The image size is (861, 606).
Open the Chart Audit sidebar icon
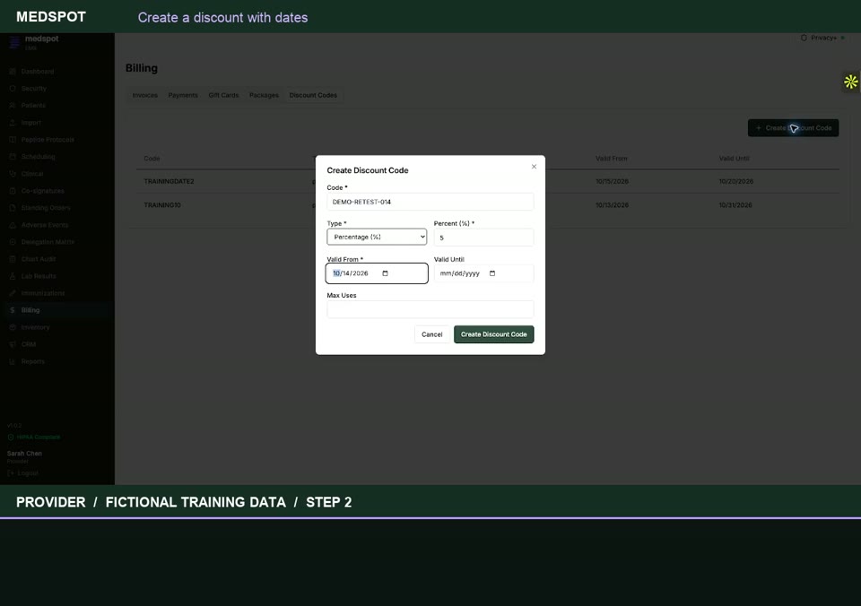click(13, 259)
